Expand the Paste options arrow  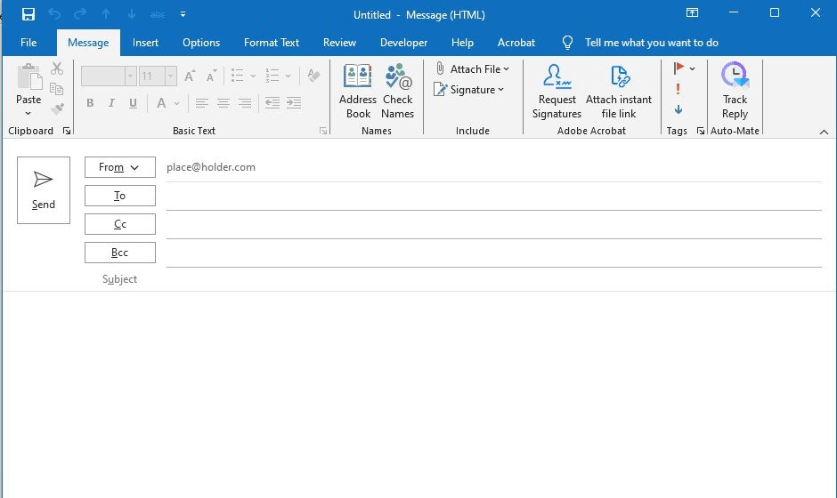[28, 113]
